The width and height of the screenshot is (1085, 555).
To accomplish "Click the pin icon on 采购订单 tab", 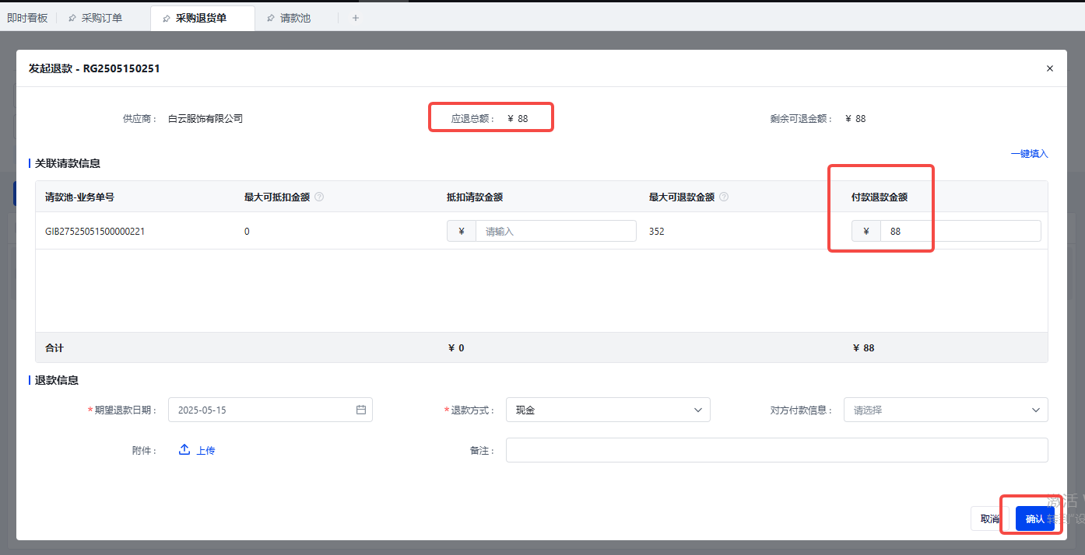I will [x=72, y=18].
